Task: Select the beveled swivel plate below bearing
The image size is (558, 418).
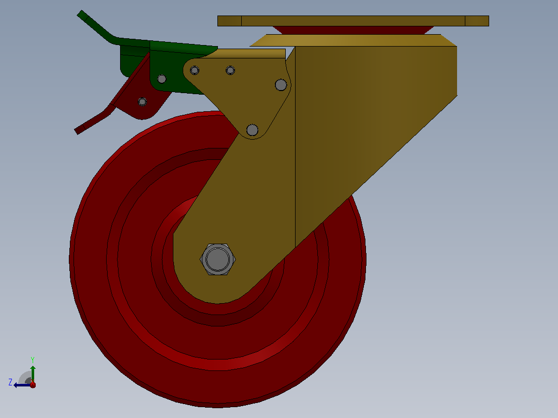Action: [x=353, y=40]
